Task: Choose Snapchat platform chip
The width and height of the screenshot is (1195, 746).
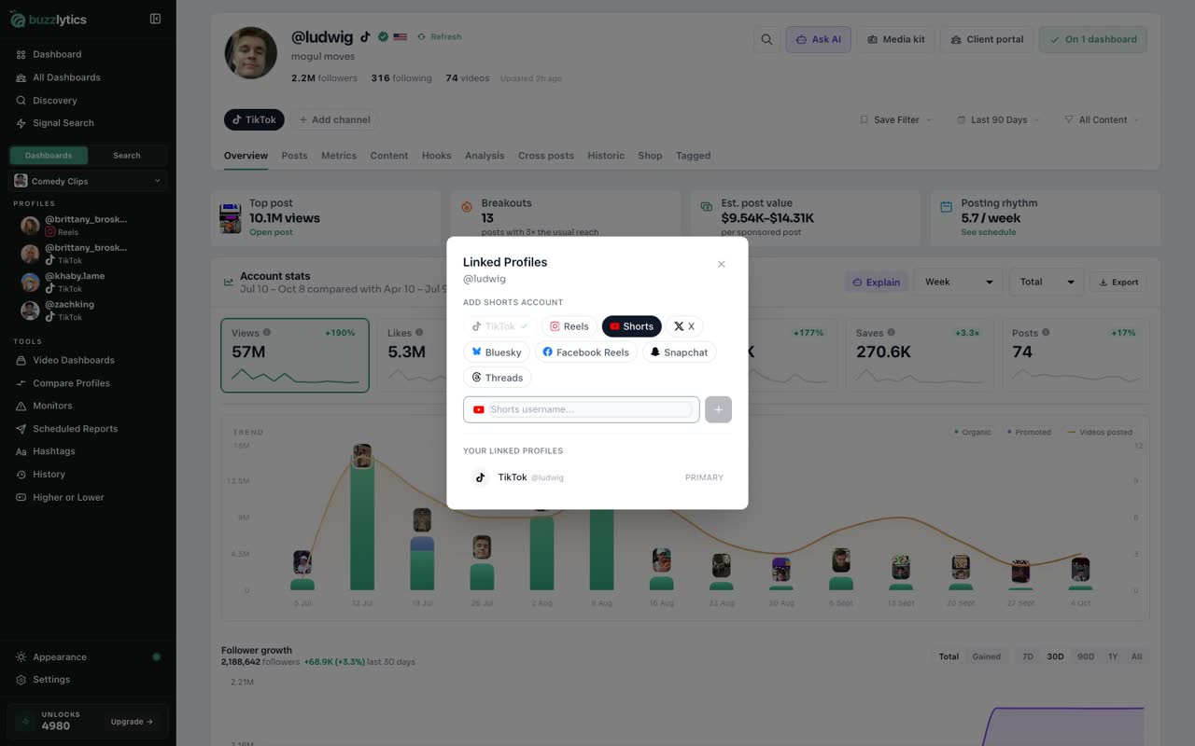Action: click(680, 352)
